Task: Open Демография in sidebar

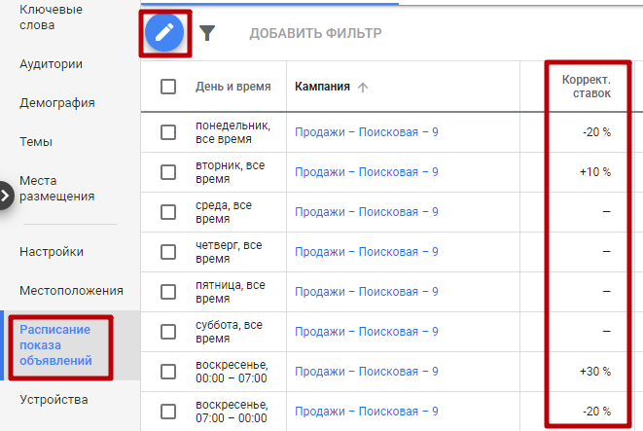Action: 57,103
